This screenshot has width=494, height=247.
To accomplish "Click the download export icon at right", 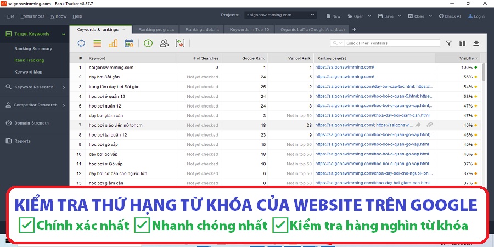I will 476,43.
